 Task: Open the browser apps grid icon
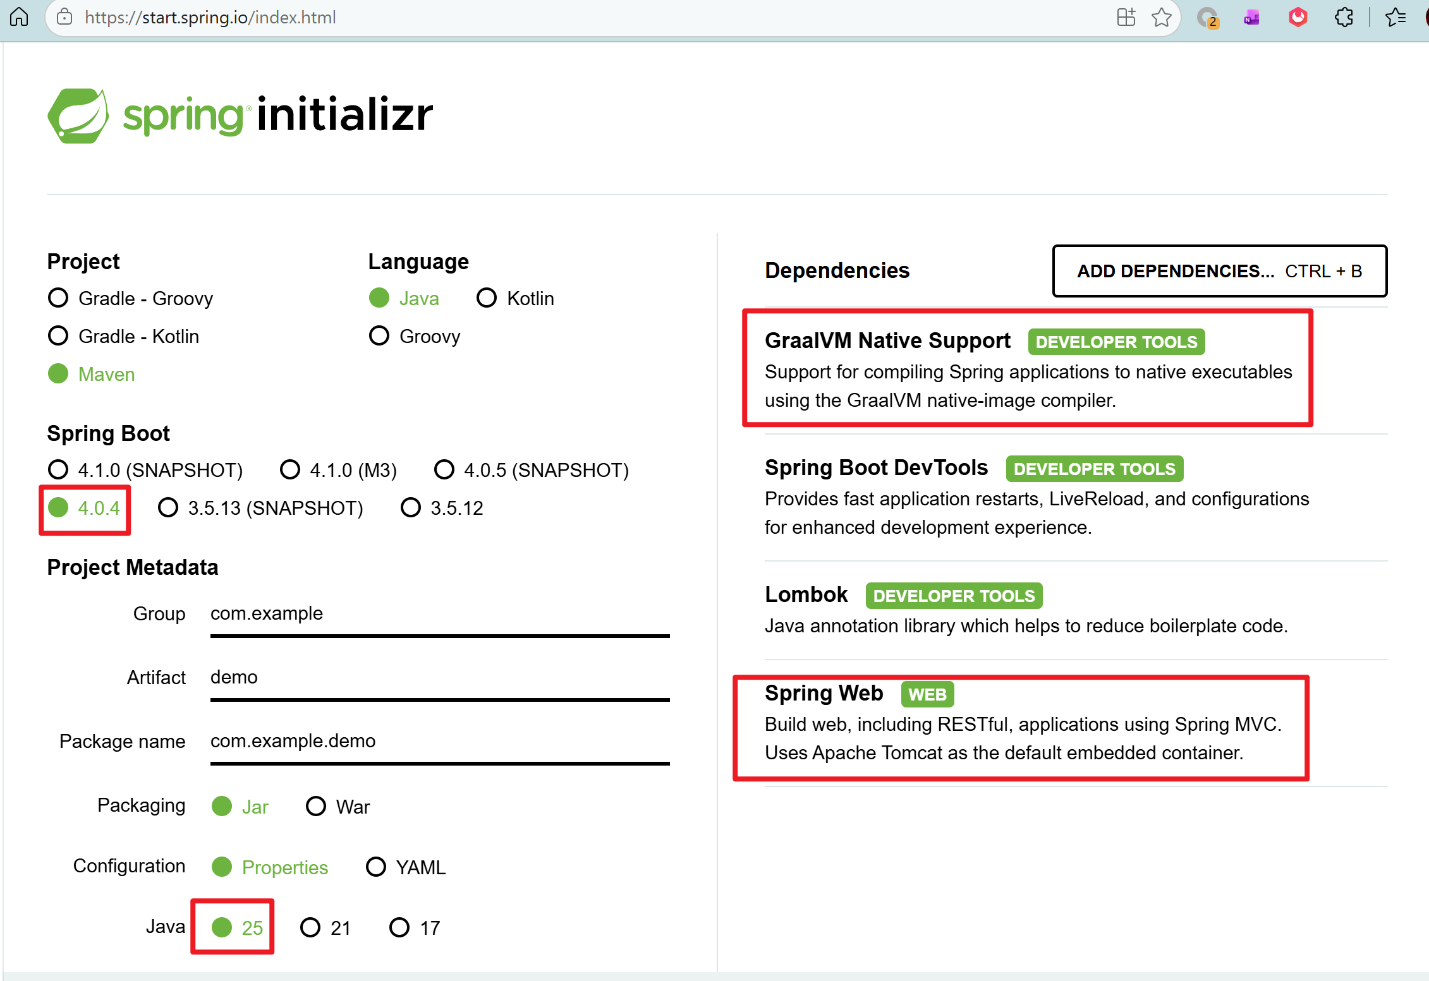tap(1126, 17)
